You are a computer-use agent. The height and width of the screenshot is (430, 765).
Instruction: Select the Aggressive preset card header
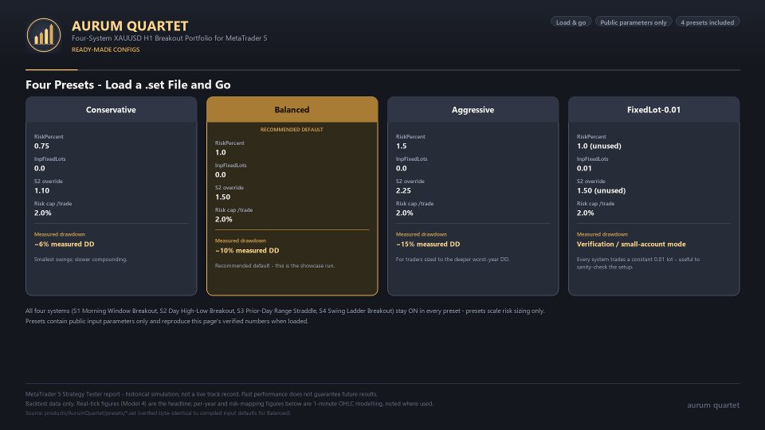pyautogui.click(x=473, y=110)
